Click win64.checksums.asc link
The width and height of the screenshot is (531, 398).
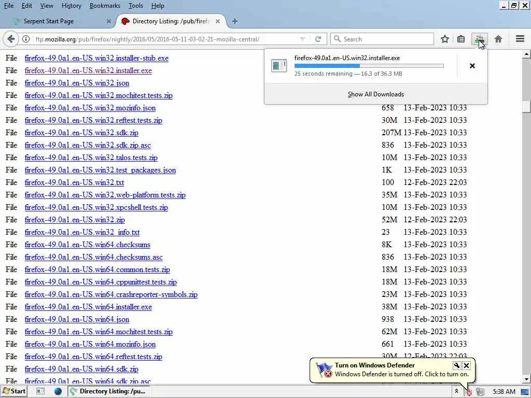[x=93, y=257]
